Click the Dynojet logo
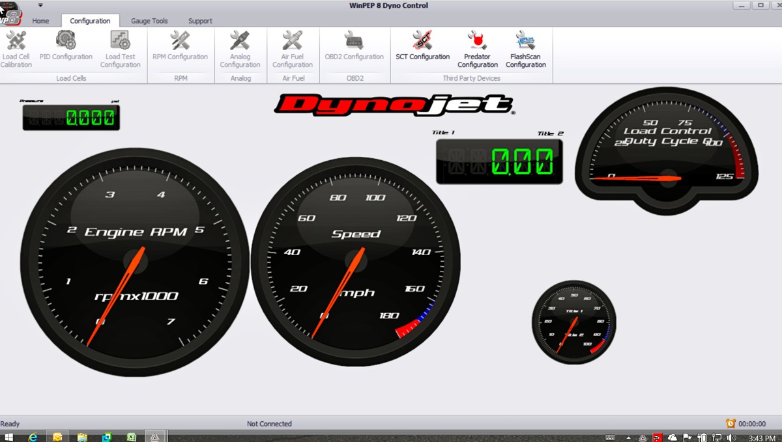 (x=395, y=104)
